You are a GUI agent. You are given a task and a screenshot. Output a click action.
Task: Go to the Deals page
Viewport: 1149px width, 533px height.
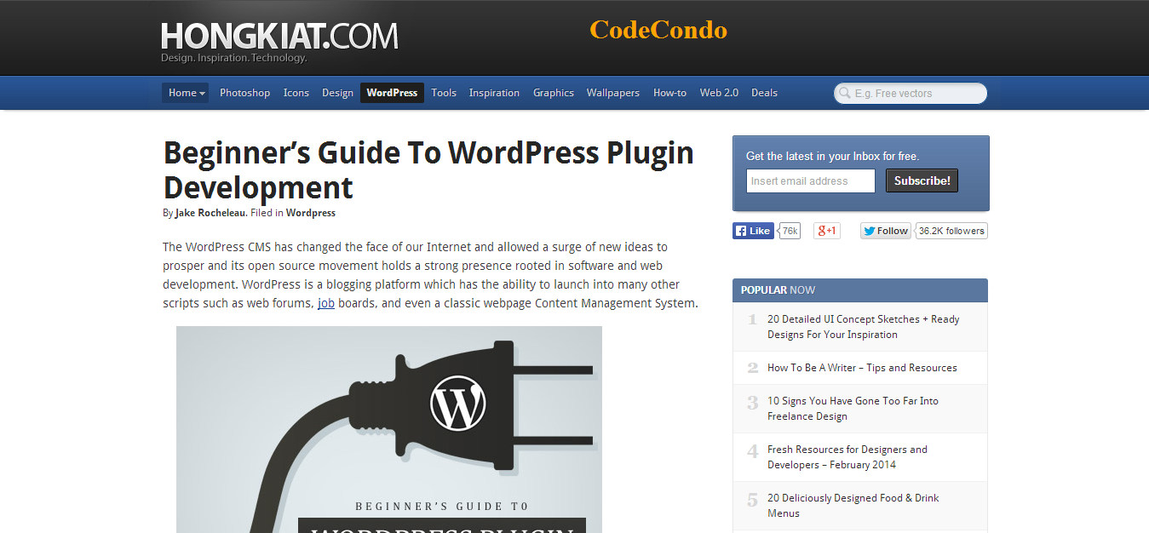[x=764, y=93]
